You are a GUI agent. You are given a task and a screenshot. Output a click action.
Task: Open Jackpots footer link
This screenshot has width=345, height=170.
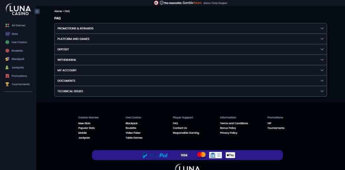pyautogui.click(x=84, y=138)
